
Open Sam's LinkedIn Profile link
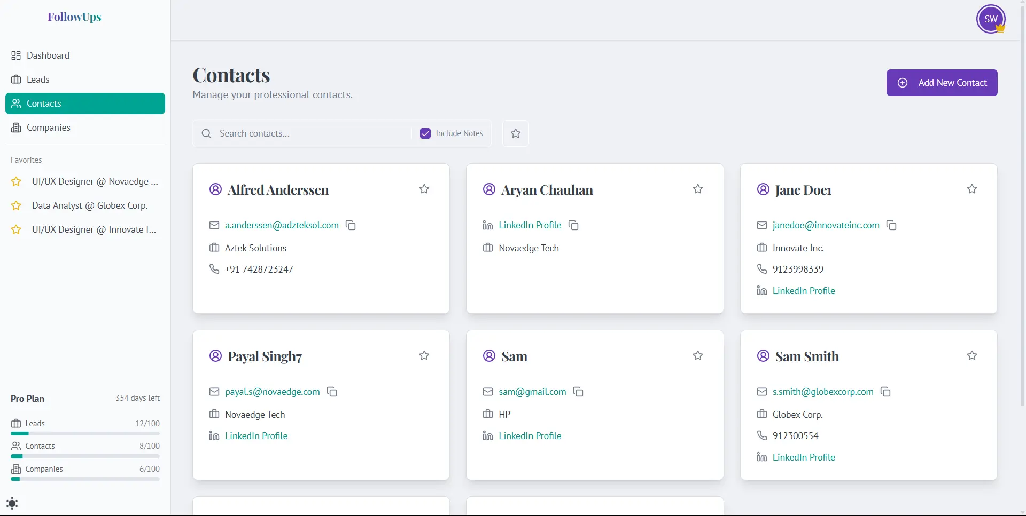click(x=530, y=436)
